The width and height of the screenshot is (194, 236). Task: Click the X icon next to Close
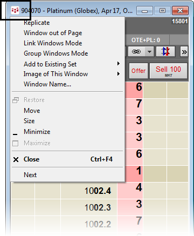tap(16, 159)
